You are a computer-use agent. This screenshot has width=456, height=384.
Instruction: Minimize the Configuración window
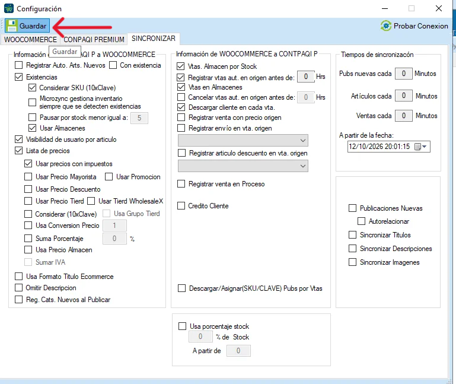pos(385,8)
